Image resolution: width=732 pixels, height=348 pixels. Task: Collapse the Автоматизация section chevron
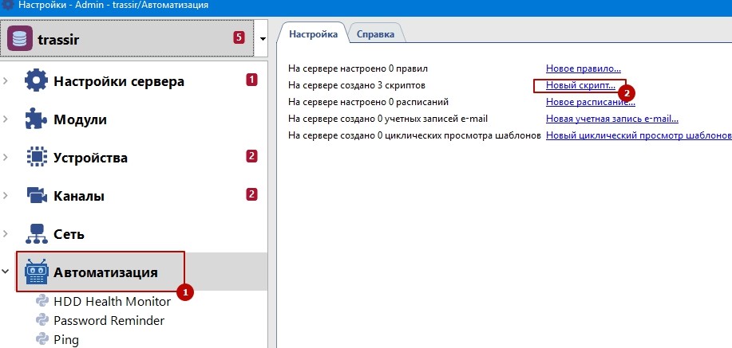pyautogui.click(x=6, y=272)
